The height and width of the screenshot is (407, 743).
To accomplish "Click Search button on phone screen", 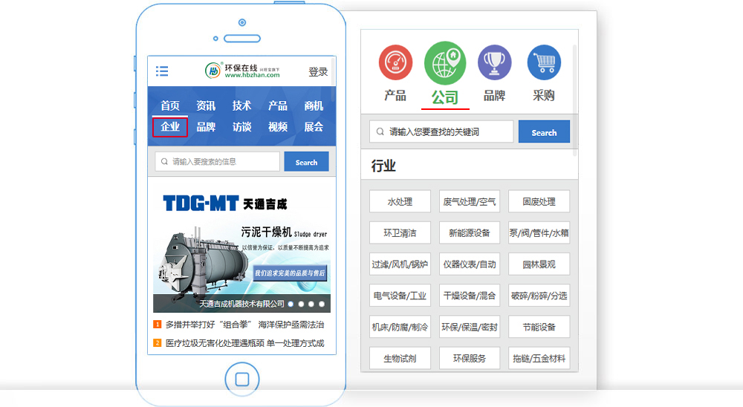I will pos(307,162).
